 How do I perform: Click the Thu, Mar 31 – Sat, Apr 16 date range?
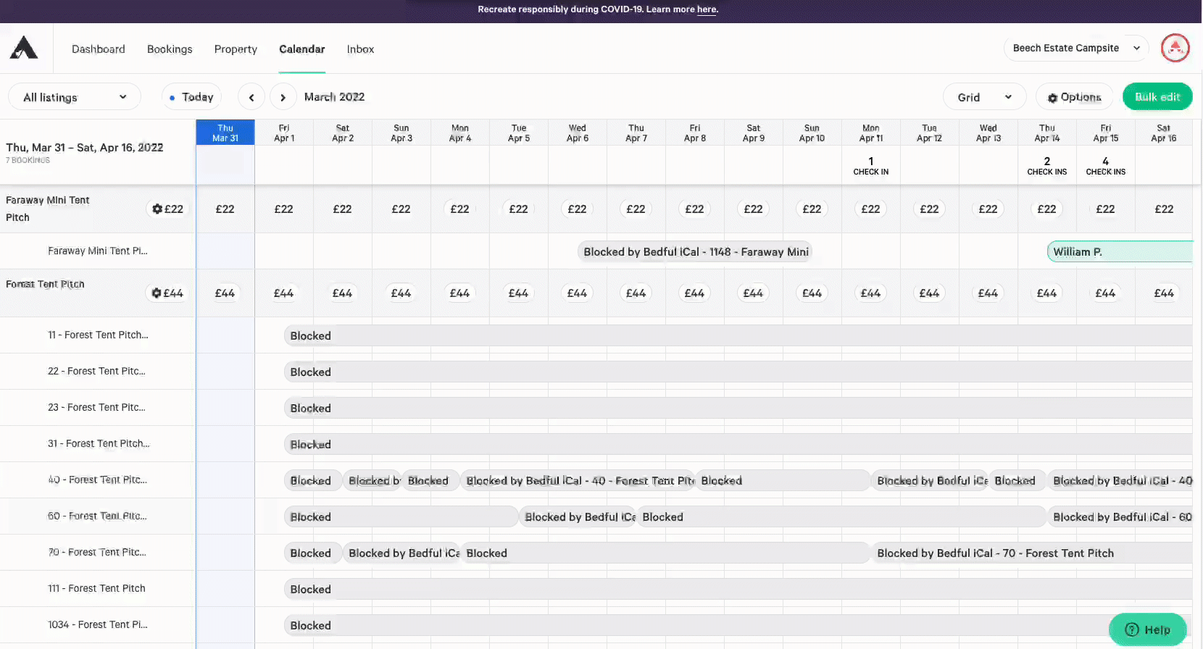[85, 147]
